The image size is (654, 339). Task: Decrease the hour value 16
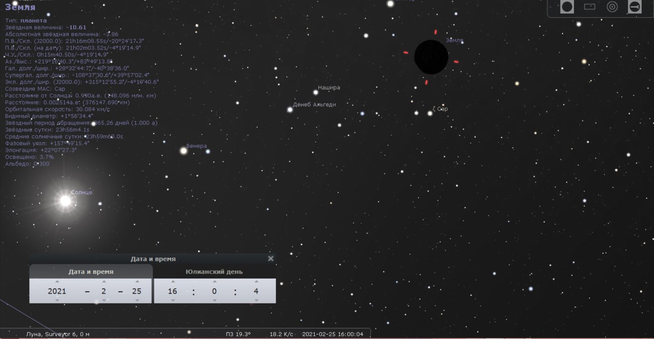[173, 300]
